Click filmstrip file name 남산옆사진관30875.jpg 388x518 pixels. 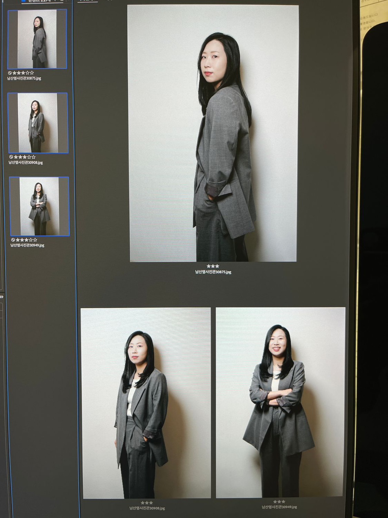coord(24,79)
